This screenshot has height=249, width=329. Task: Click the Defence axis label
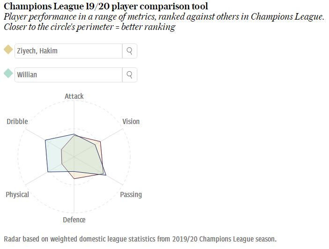(74, 220)
